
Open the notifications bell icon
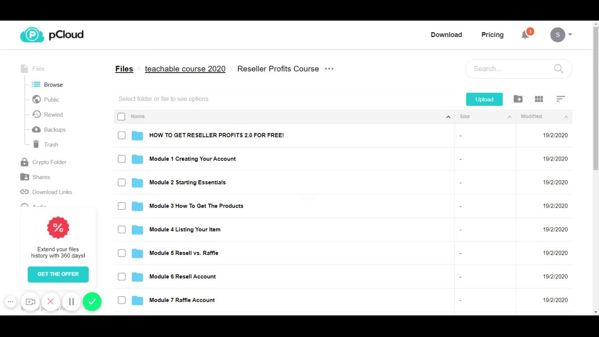coord(526,35)
